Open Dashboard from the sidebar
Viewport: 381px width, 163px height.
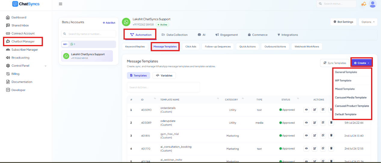point(19,17)
